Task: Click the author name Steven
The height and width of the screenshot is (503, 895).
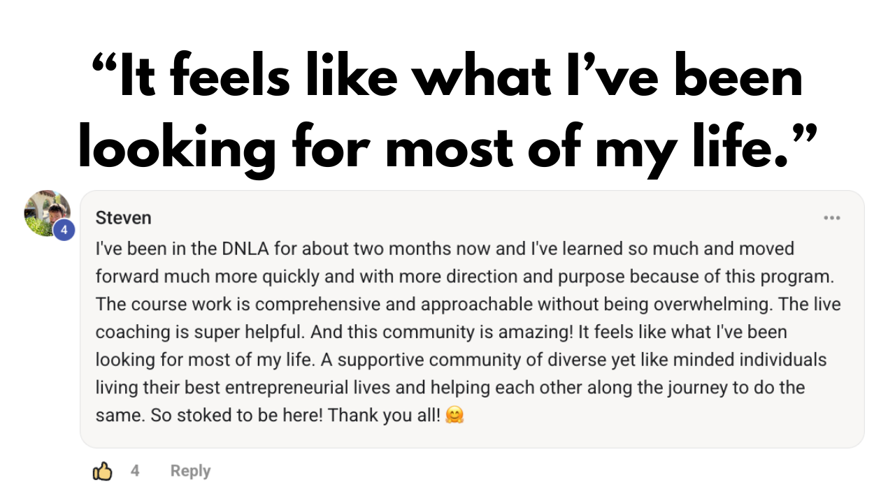Action: click(123, 218)
